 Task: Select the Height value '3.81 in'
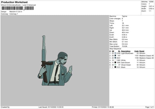(x=151, y=6)
